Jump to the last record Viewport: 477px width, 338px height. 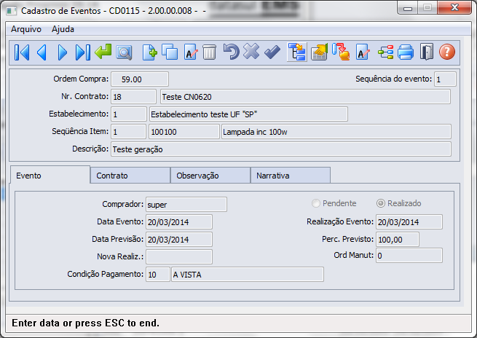[x=83, y=52]
